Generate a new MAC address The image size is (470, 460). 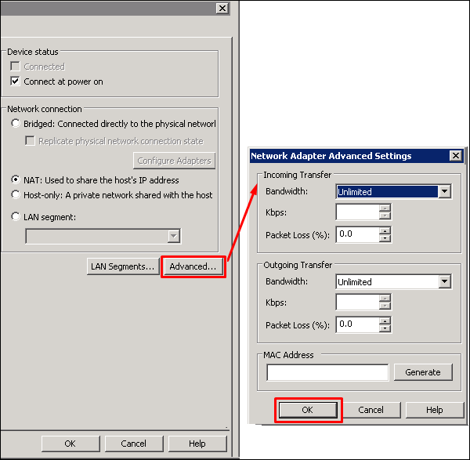click(x=423, y=372)
